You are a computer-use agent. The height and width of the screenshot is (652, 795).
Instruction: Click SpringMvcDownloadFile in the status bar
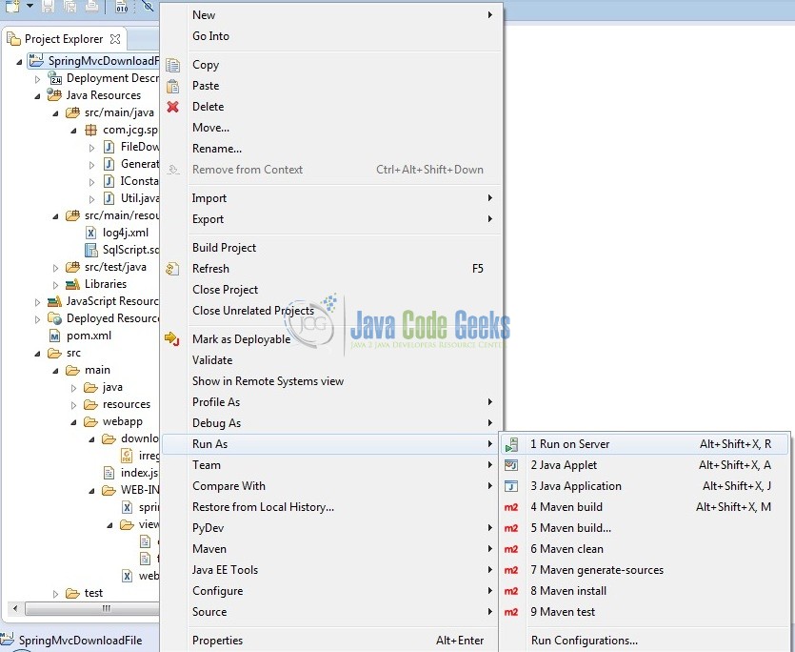point(80,641)
